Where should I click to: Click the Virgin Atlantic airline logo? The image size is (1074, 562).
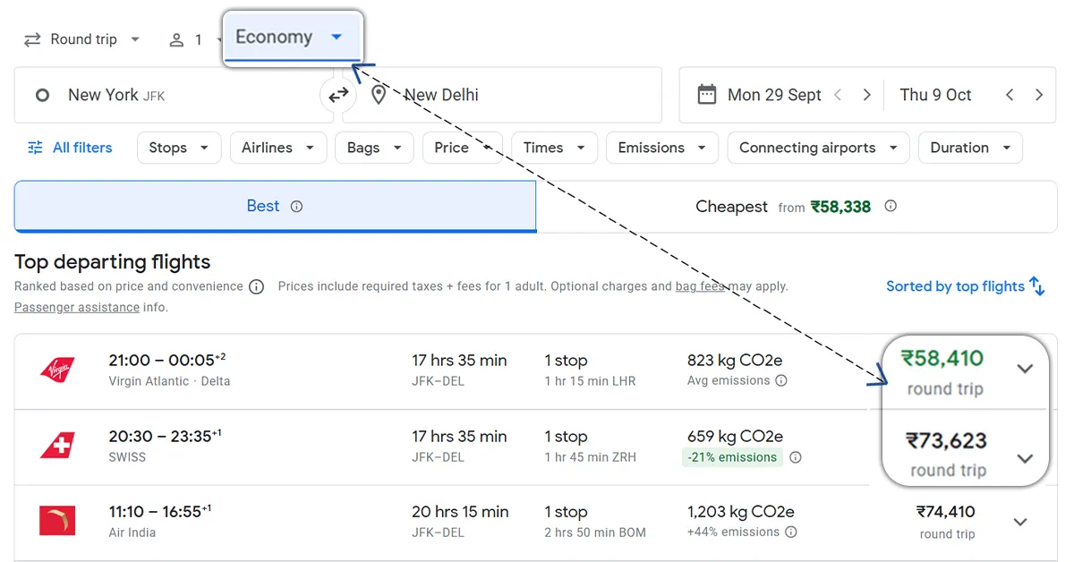[57, 370]
